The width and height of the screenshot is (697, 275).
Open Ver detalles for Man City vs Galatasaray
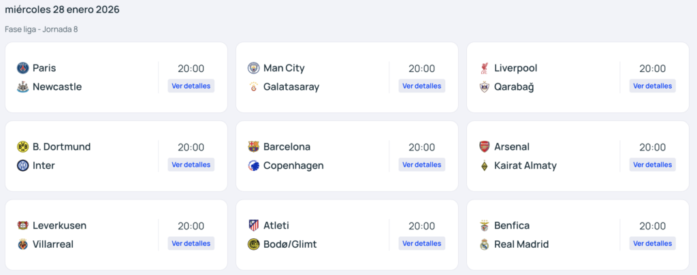point(422,86)
